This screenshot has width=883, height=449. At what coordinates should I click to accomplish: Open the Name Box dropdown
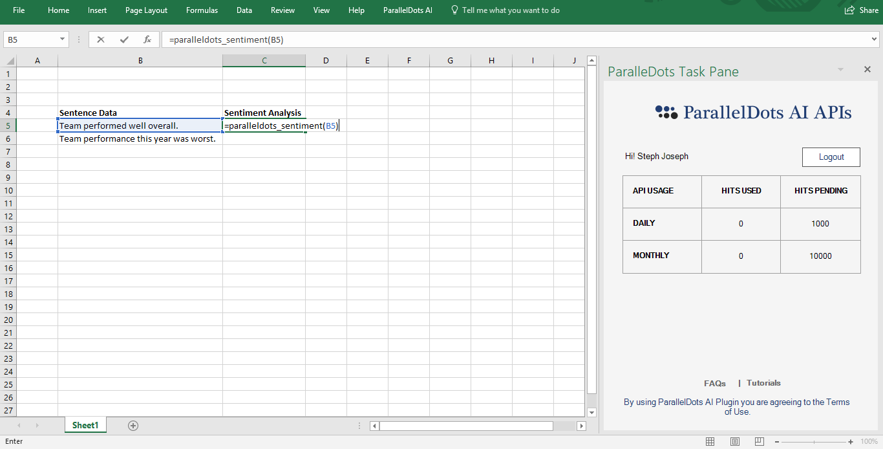coord(62,39)
